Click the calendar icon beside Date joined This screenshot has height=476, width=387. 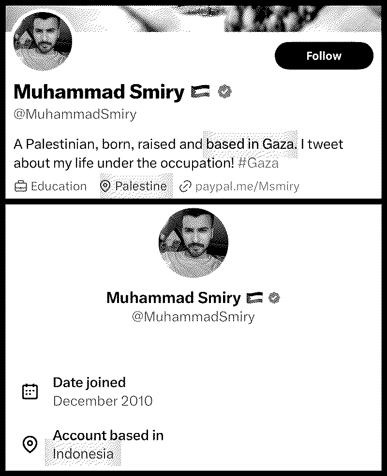(30, 391)
